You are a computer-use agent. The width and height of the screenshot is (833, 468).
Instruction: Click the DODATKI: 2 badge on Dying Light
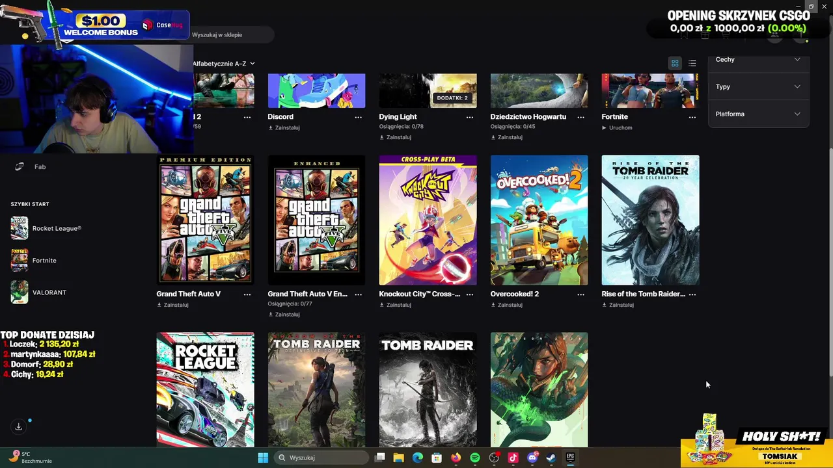(x=452, y=98)
